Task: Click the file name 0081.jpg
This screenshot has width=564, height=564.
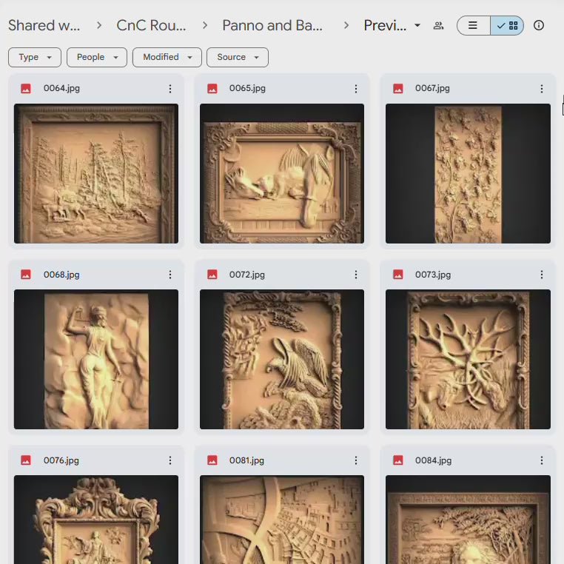Action: coord(246,460)
